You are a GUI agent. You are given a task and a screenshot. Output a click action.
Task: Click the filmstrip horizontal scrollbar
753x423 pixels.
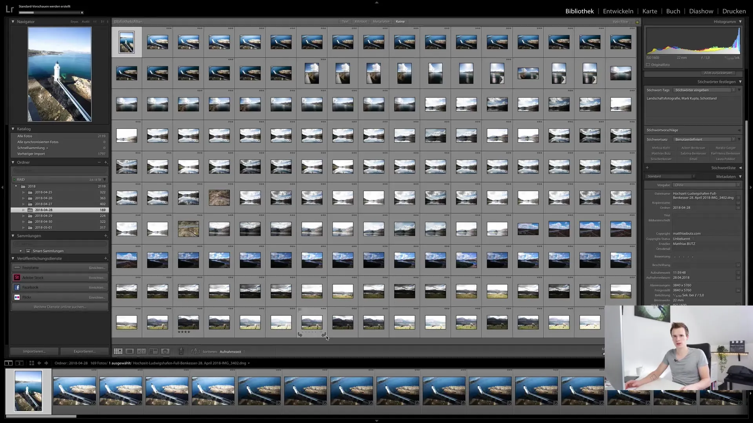[41, 416]
